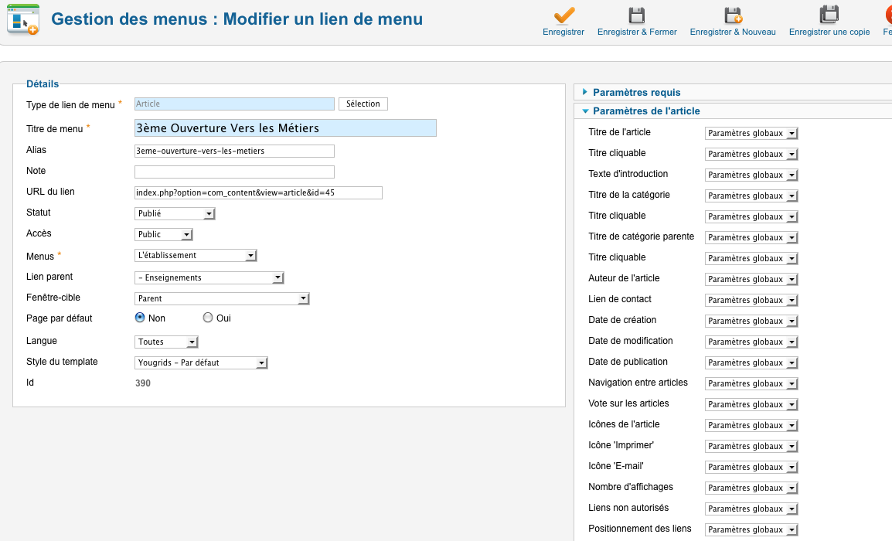
Task: Open the Icône 'Imprimer' dropdown
Action: tap(751, 446)
